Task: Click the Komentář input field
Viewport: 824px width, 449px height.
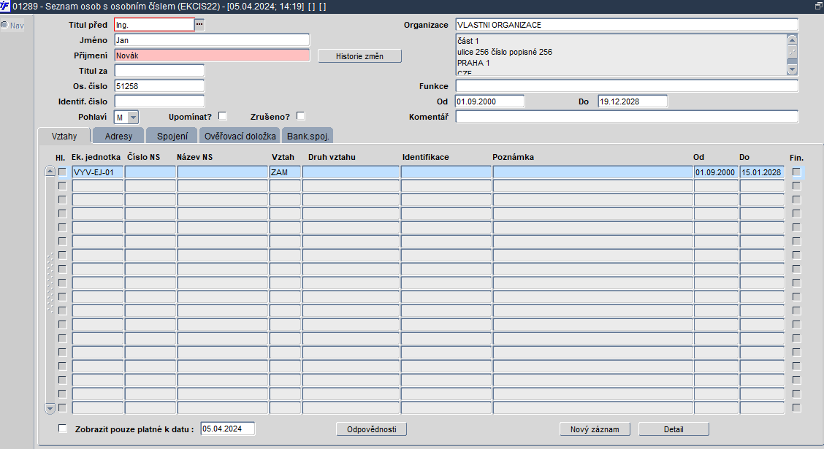Action: [x=627, y=116]
